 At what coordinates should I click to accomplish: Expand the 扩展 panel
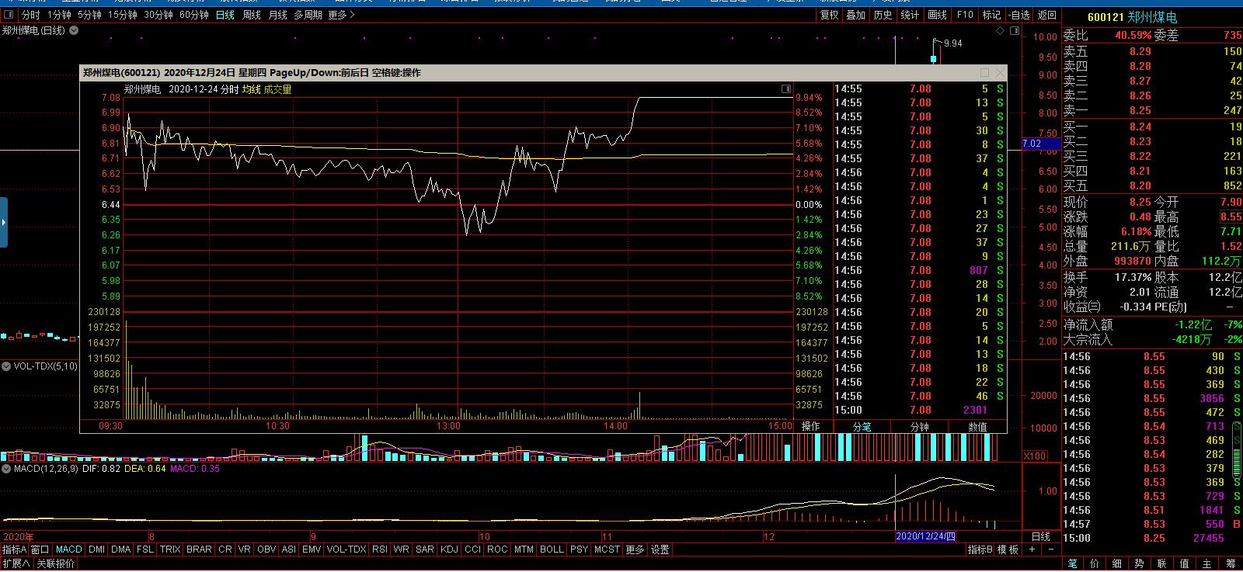16,564
